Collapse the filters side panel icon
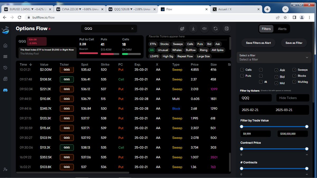Viewport: 317px width, 178px height. click(227, 28)
